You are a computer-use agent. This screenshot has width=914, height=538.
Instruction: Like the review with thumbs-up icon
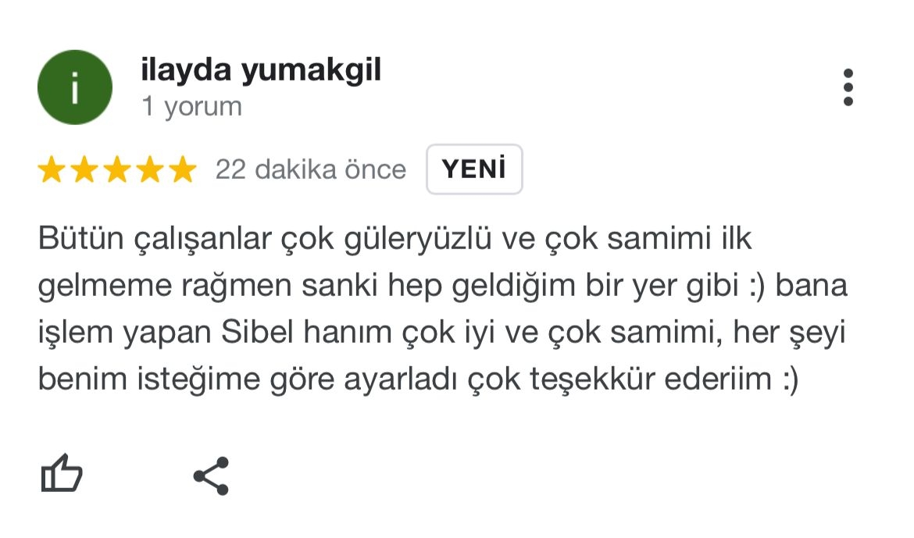tap(61, 475)
